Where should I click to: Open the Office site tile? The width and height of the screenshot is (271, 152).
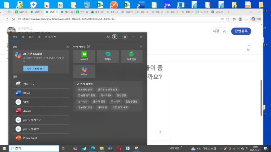[x=84, y=71]
